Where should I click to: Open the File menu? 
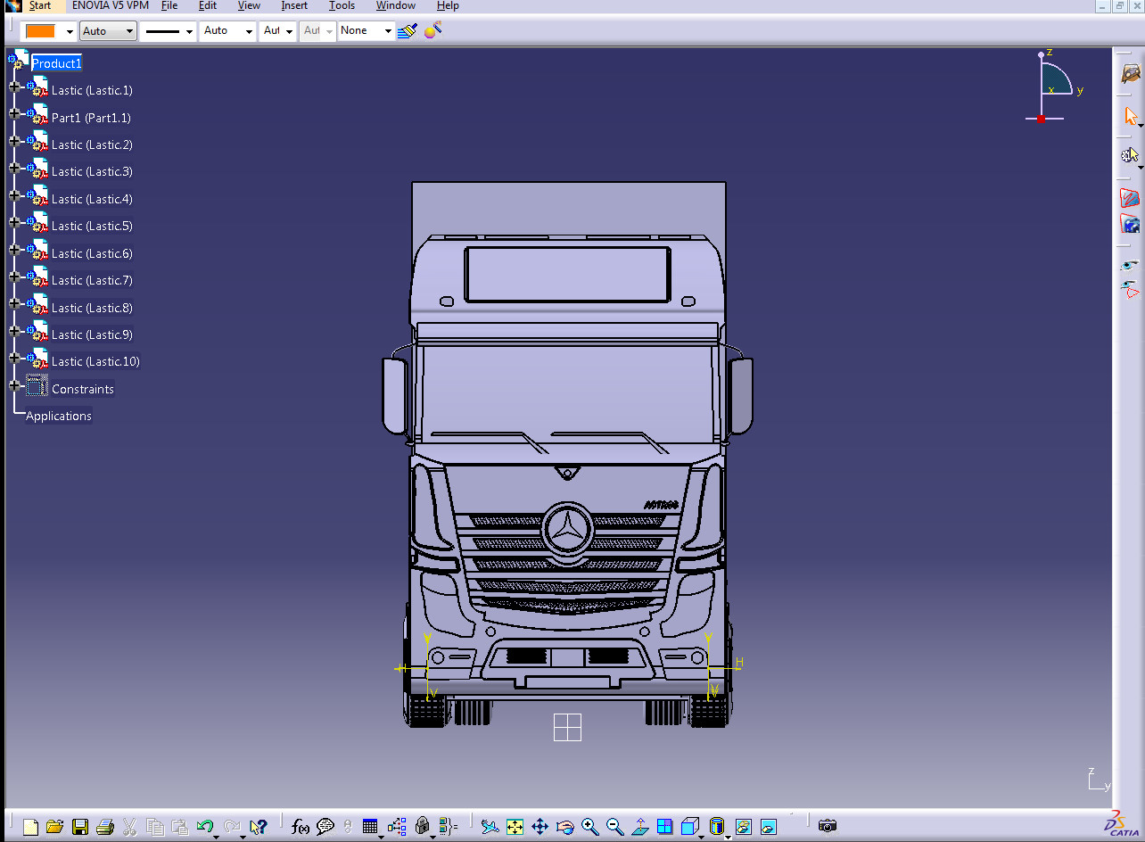(x=169, y=5)
